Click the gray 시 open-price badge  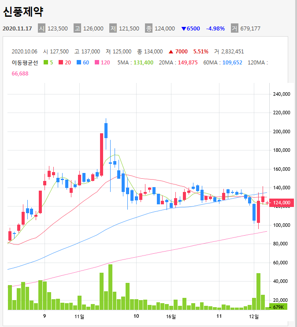(x=42, y=28)
